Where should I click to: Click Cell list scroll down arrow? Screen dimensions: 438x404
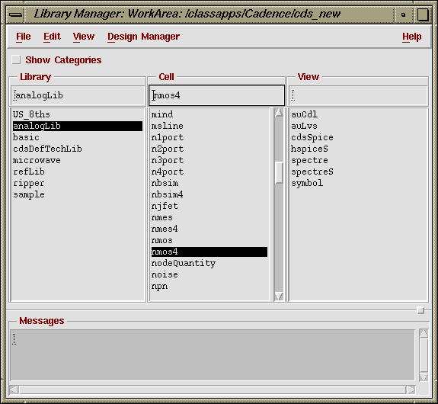coord(279,296)
